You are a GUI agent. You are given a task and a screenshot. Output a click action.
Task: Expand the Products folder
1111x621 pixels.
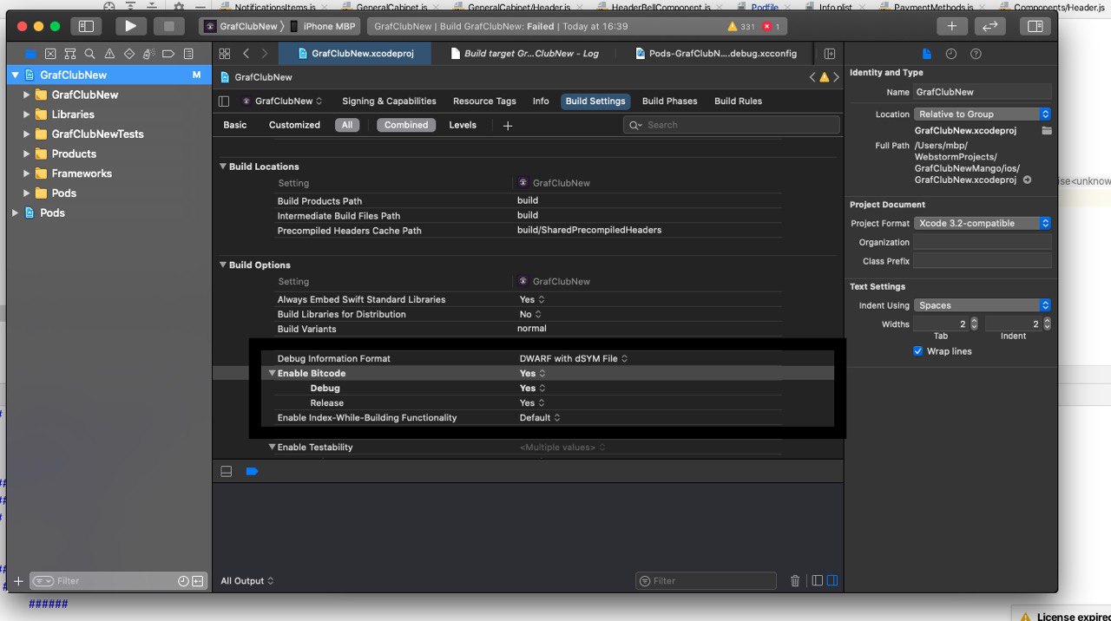point(26,154)
